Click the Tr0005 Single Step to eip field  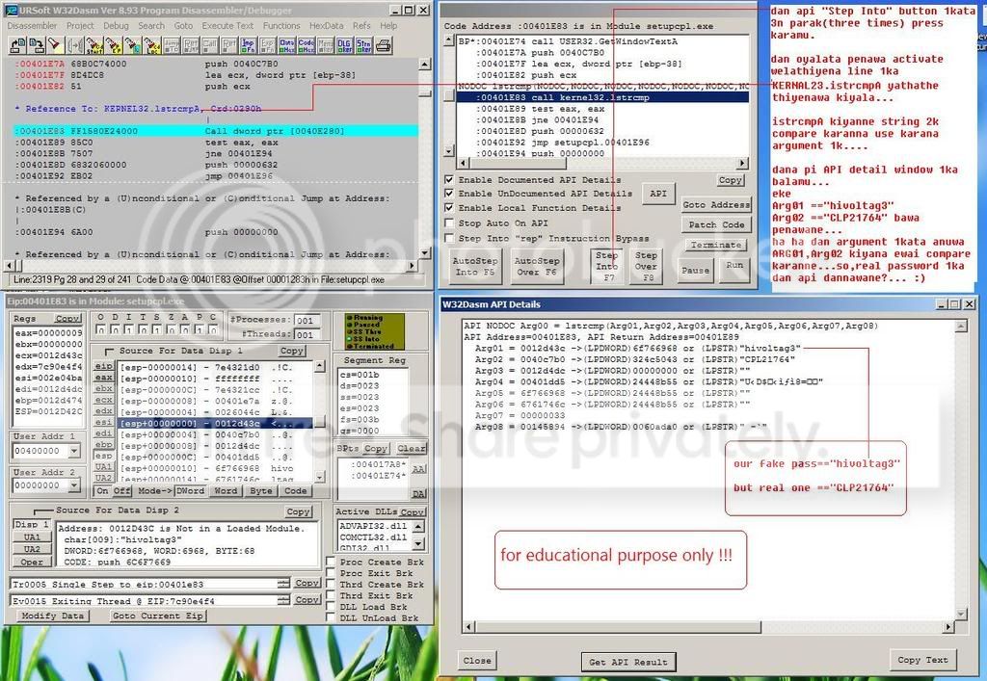[149, 584]
